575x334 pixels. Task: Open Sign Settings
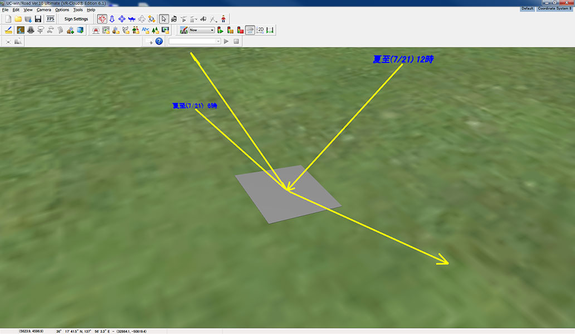(76, 19)
